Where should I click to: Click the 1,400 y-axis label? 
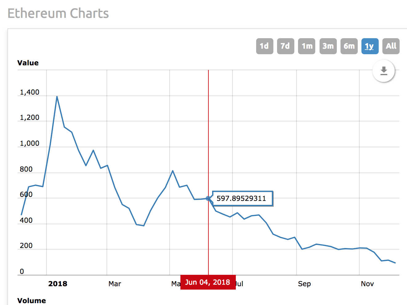30,92
